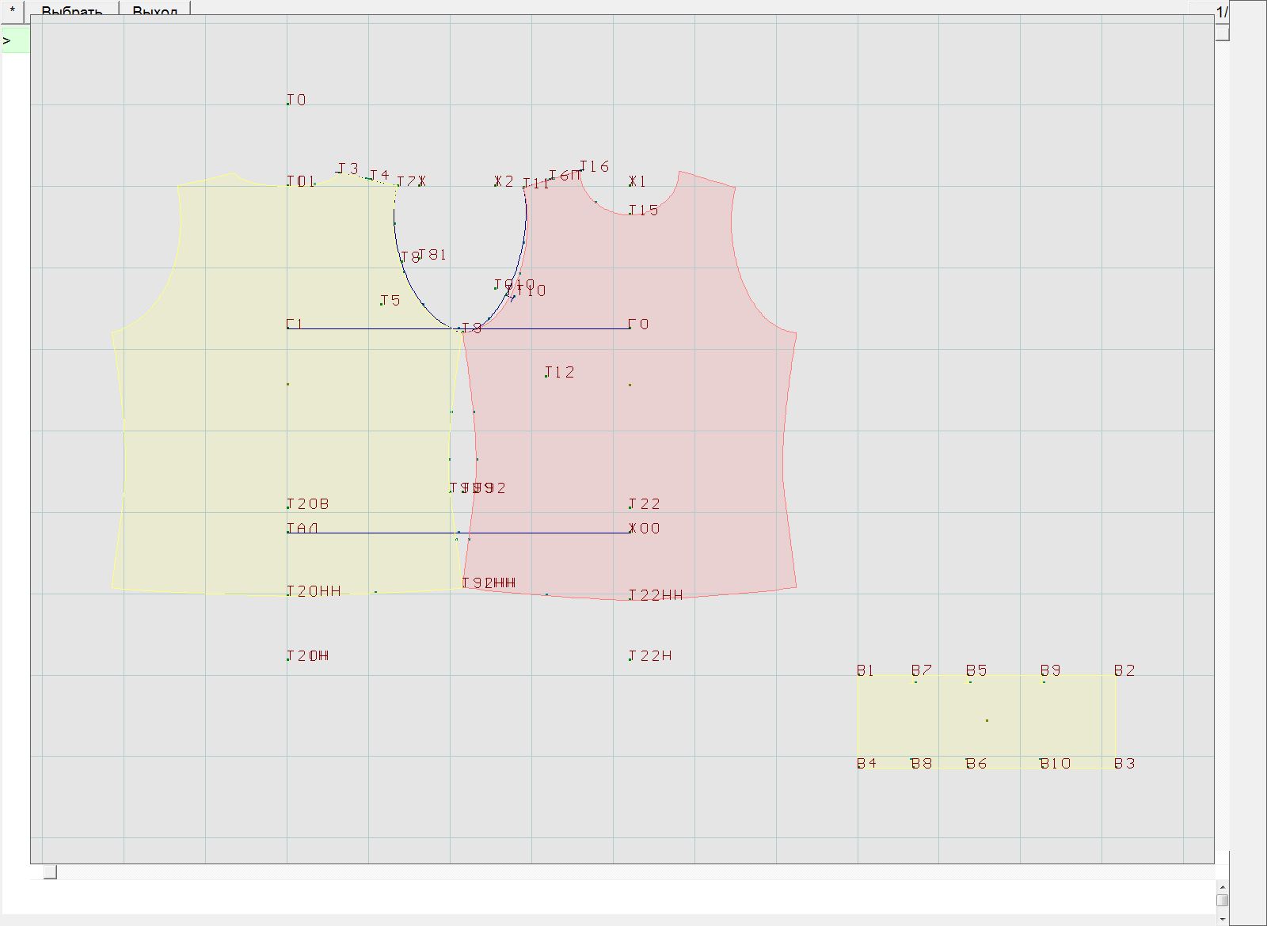This screenshot has width=1267, height=926.
Task: Click the green > prompt cell
Action: tap(14, 40)
